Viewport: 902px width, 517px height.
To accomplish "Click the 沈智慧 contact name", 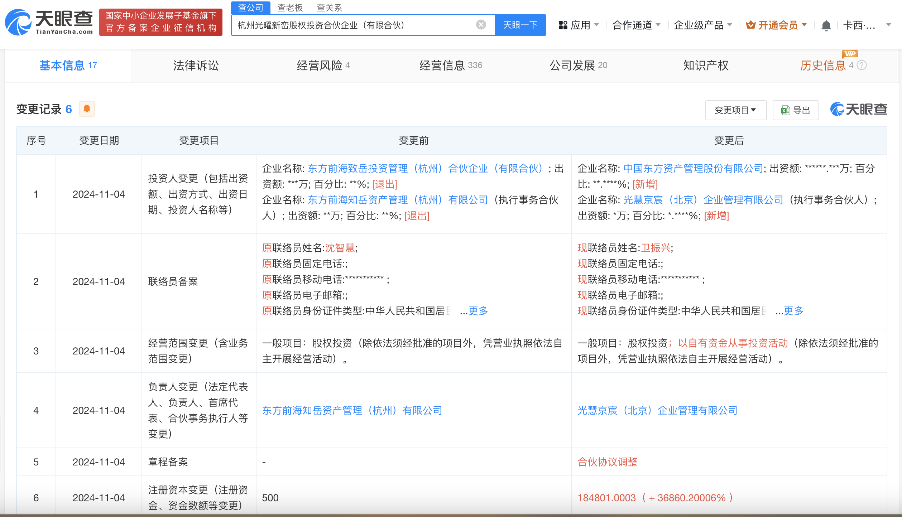I will [x=340, y=248].
